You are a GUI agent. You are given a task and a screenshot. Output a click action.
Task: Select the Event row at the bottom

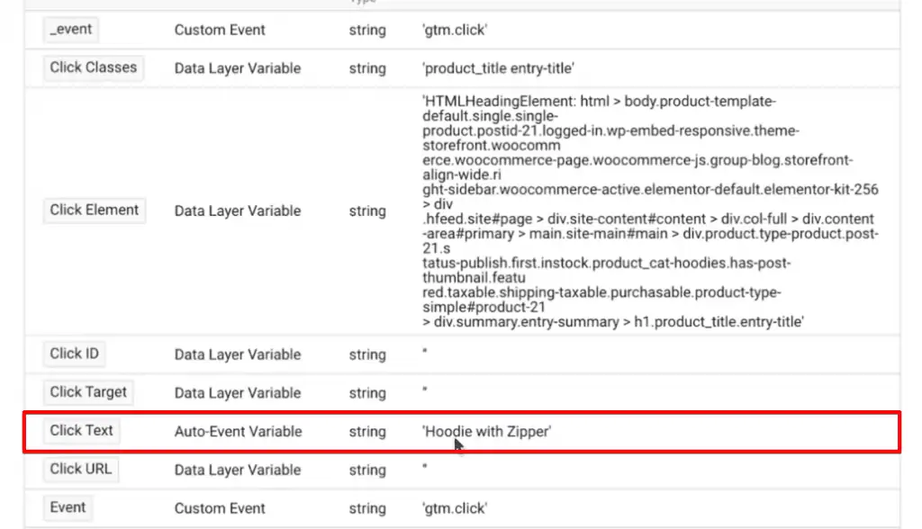450,507
